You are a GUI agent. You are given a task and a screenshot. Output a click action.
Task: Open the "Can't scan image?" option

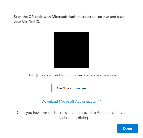pyautogui.click(x=72, y=88)
